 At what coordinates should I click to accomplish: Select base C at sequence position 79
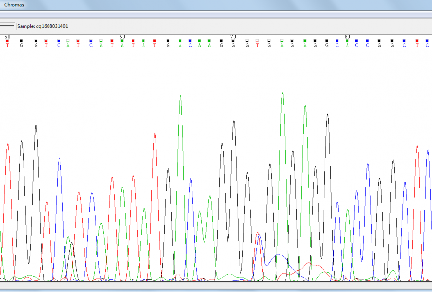[337, 45]
